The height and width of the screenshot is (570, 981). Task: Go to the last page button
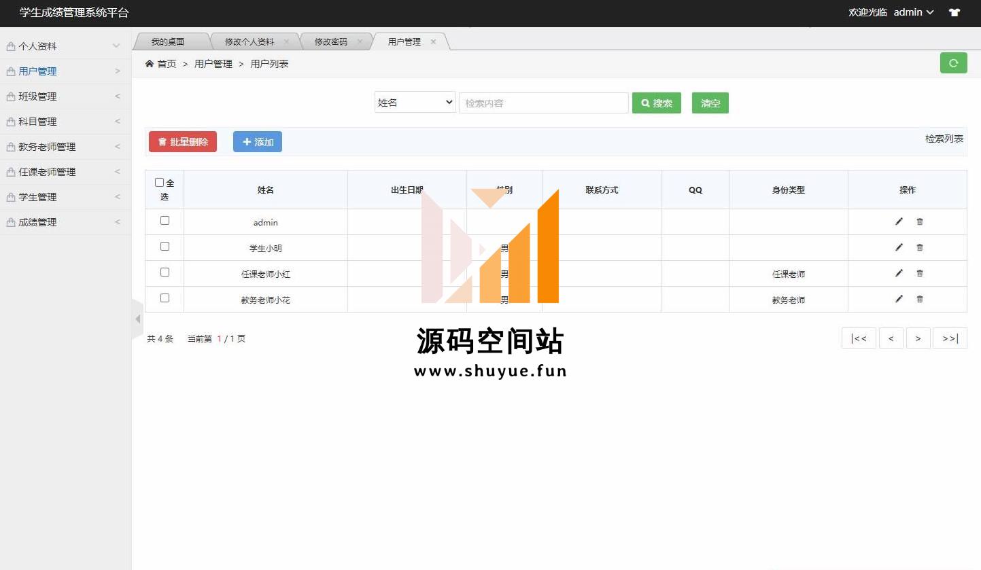pyautogui.click(x=950, y=338)
